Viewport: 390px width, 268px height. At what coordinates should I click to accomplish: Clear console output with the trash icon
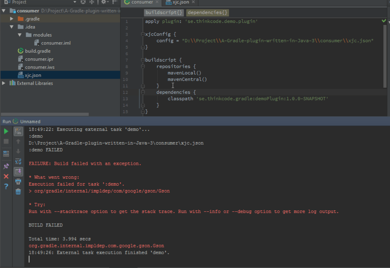[x=18, y=192]
